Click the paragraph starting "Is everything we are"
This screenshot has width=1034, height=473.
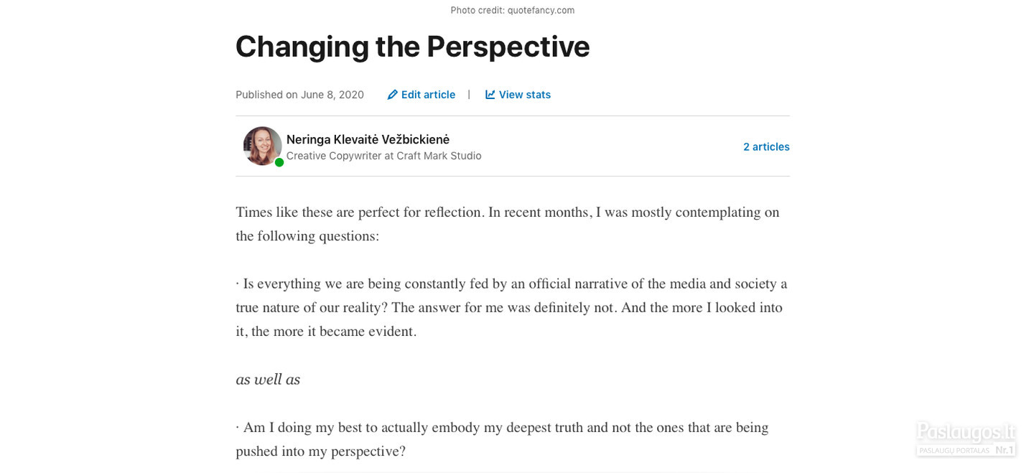click(511, 308)
